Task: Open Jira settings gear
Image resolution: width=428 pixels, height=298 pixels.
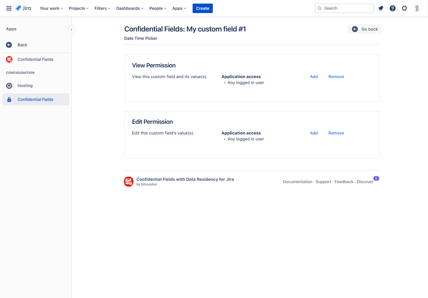Action: point(405,8)
